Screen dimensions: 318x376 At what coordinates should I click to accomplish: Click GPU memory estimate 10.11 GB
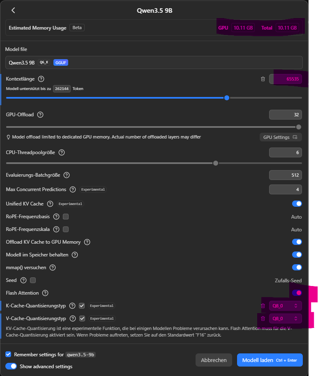tap(243, 28)
